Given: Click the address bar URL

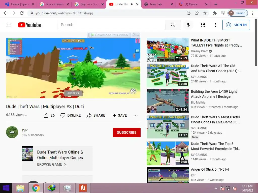Looking at the screenshot, I should pos(64,13).
